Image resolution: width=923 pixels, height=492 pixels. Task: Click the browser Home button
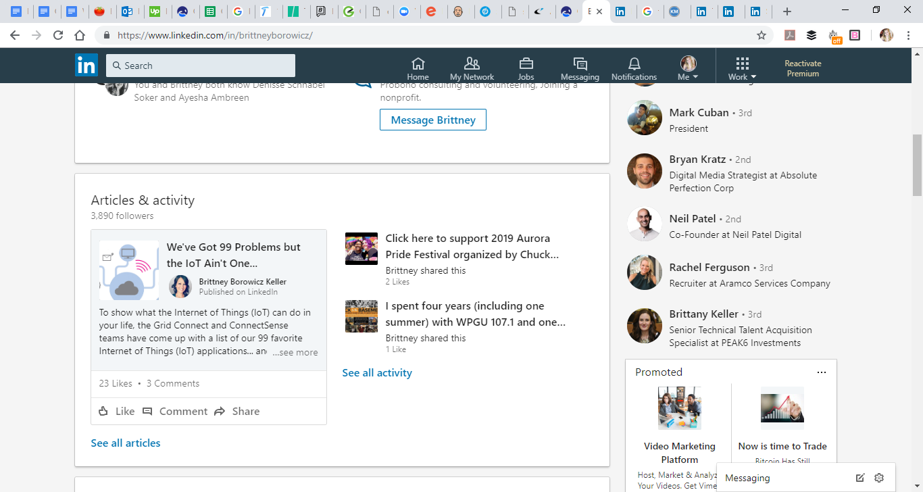pos(80,35)
